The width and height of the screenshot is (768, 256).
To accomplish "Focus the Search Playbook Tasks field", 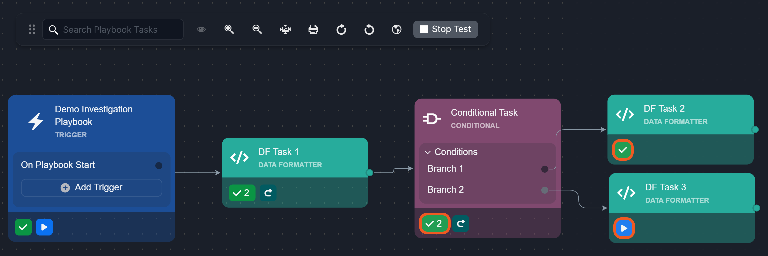I will click(x=113, y=30).
